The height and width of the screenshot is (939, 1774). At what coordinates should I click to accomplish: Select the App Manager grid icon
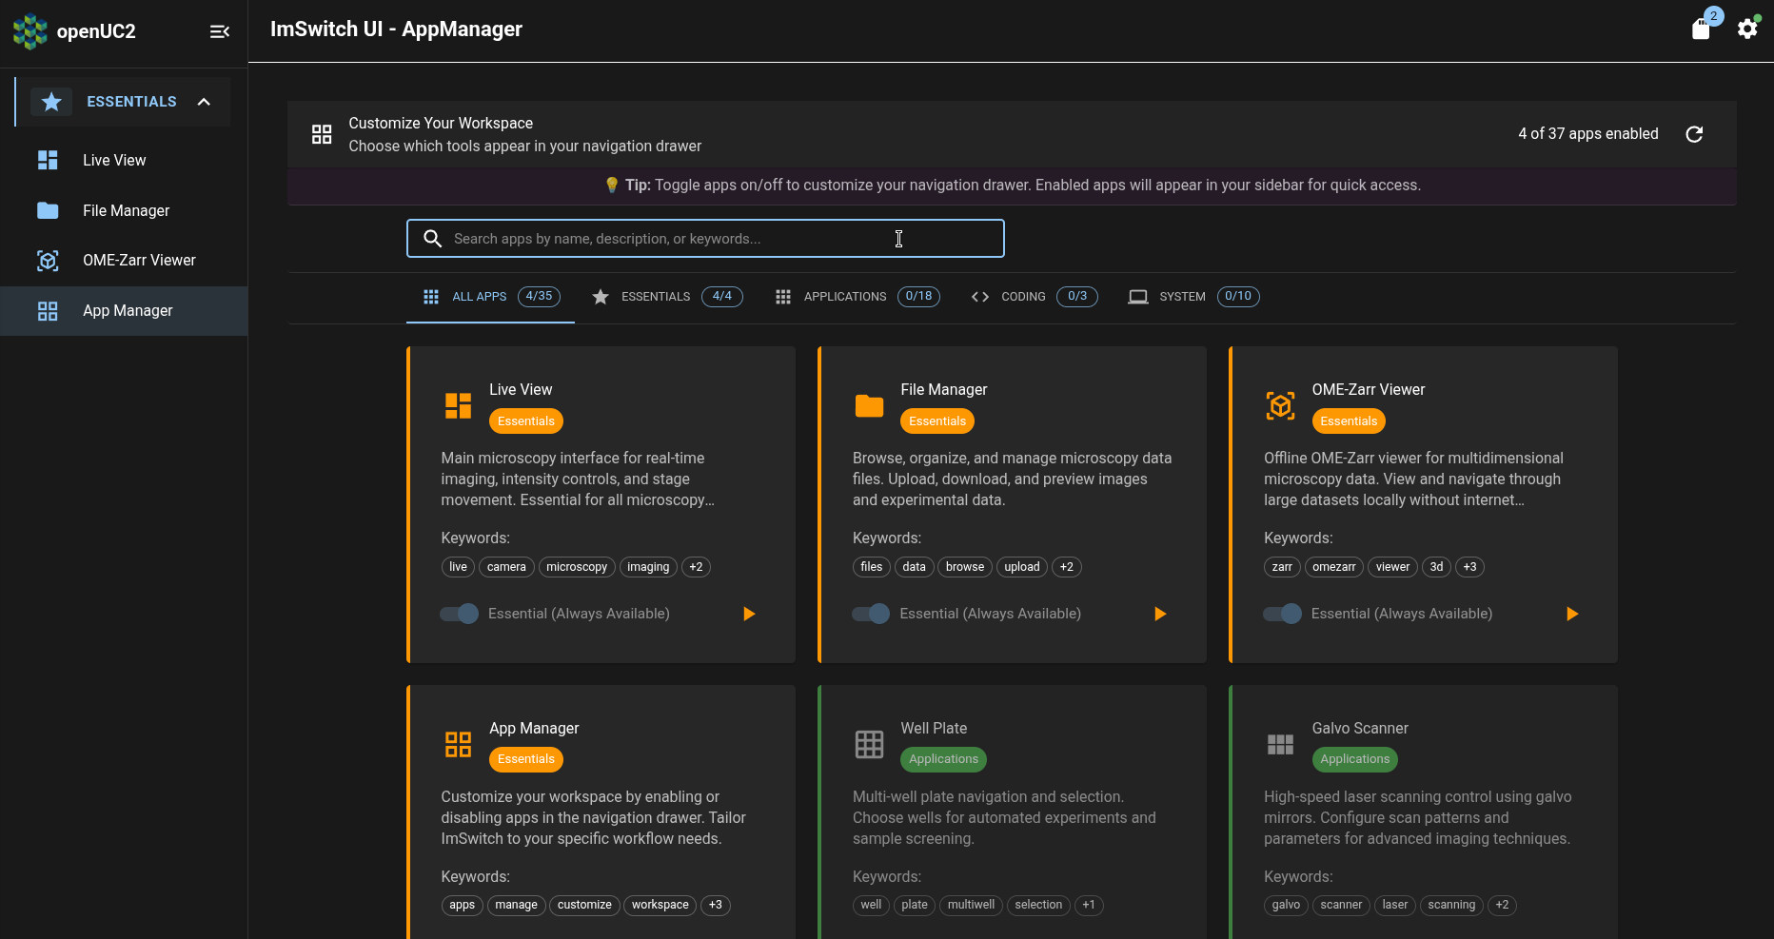pyautogui.click(x=48, y=310)
